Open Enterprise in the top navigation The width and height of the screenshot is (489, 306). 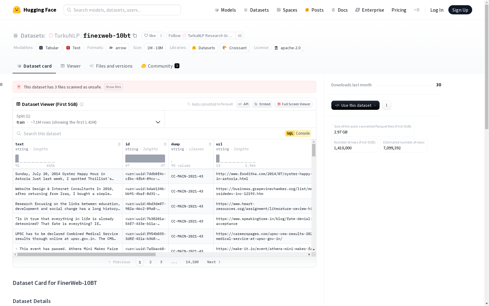click(370, 10)
